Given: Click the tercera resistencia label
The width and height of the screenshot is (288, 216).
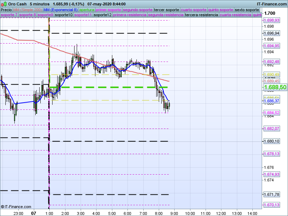Looking at the screenshot, I should (x=201, y=15).
